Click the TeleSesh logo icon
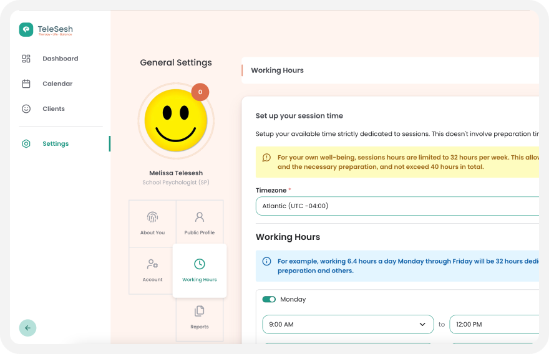The image size is (549, 354). [x=26, y=29]
